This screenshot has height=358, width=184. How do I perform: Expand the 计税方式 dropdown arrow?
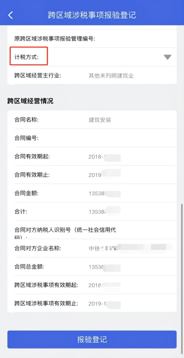point(167,57)
